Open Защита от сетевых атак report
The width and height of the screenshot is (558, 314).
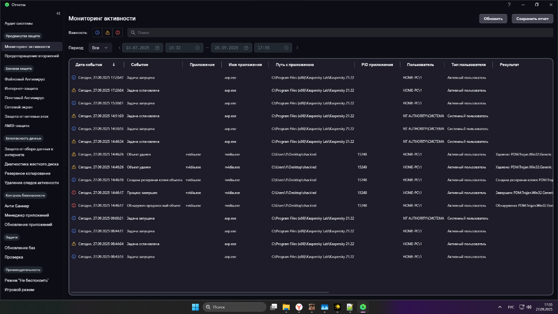(27, 116)
